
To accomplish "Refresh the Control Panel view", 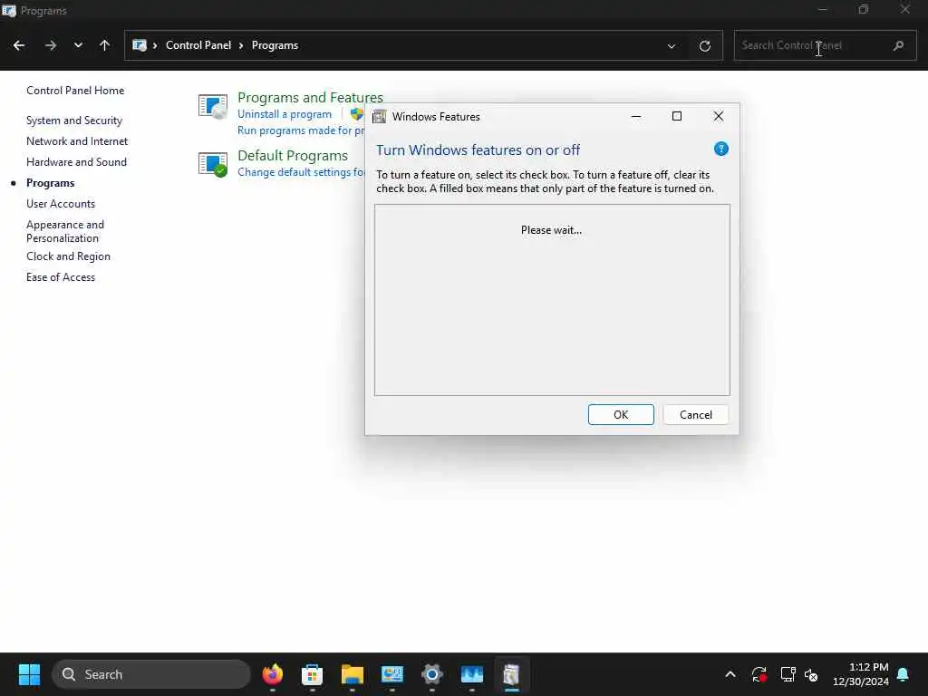I will pos(705,45).
